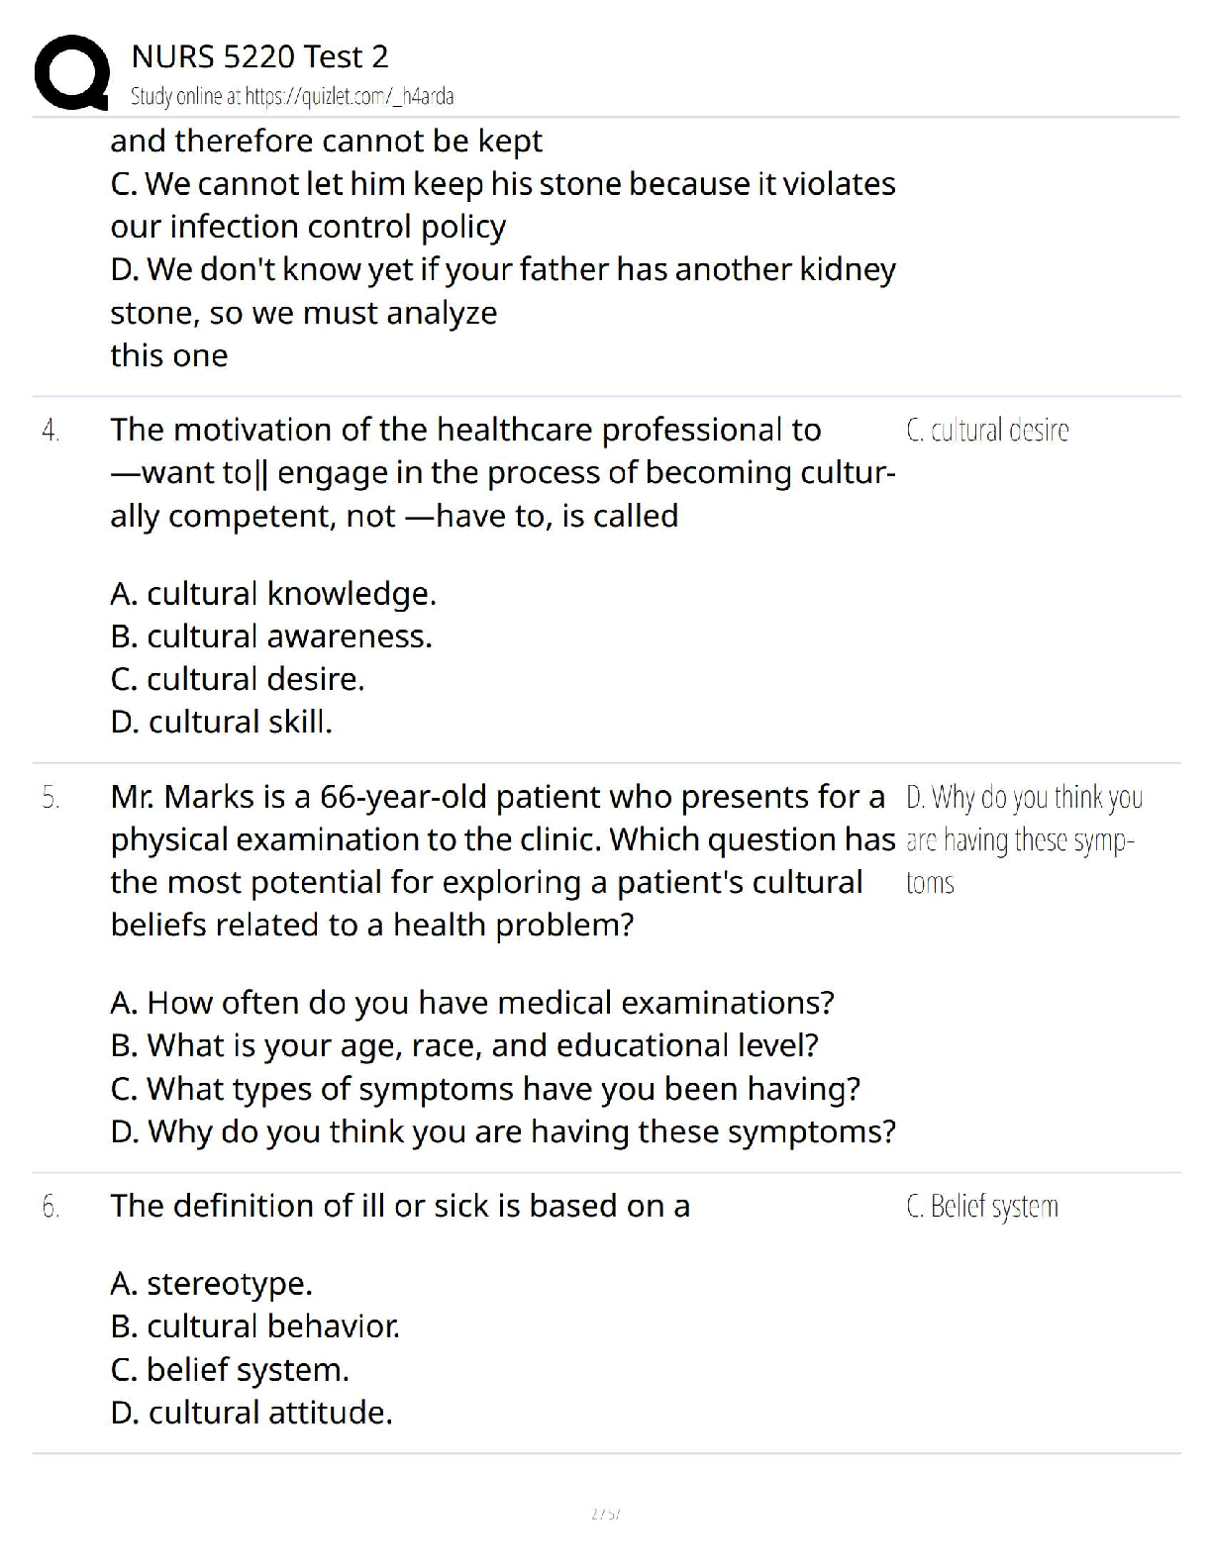Select 'What is your age, race, and educational level?'

point(464,1045)
